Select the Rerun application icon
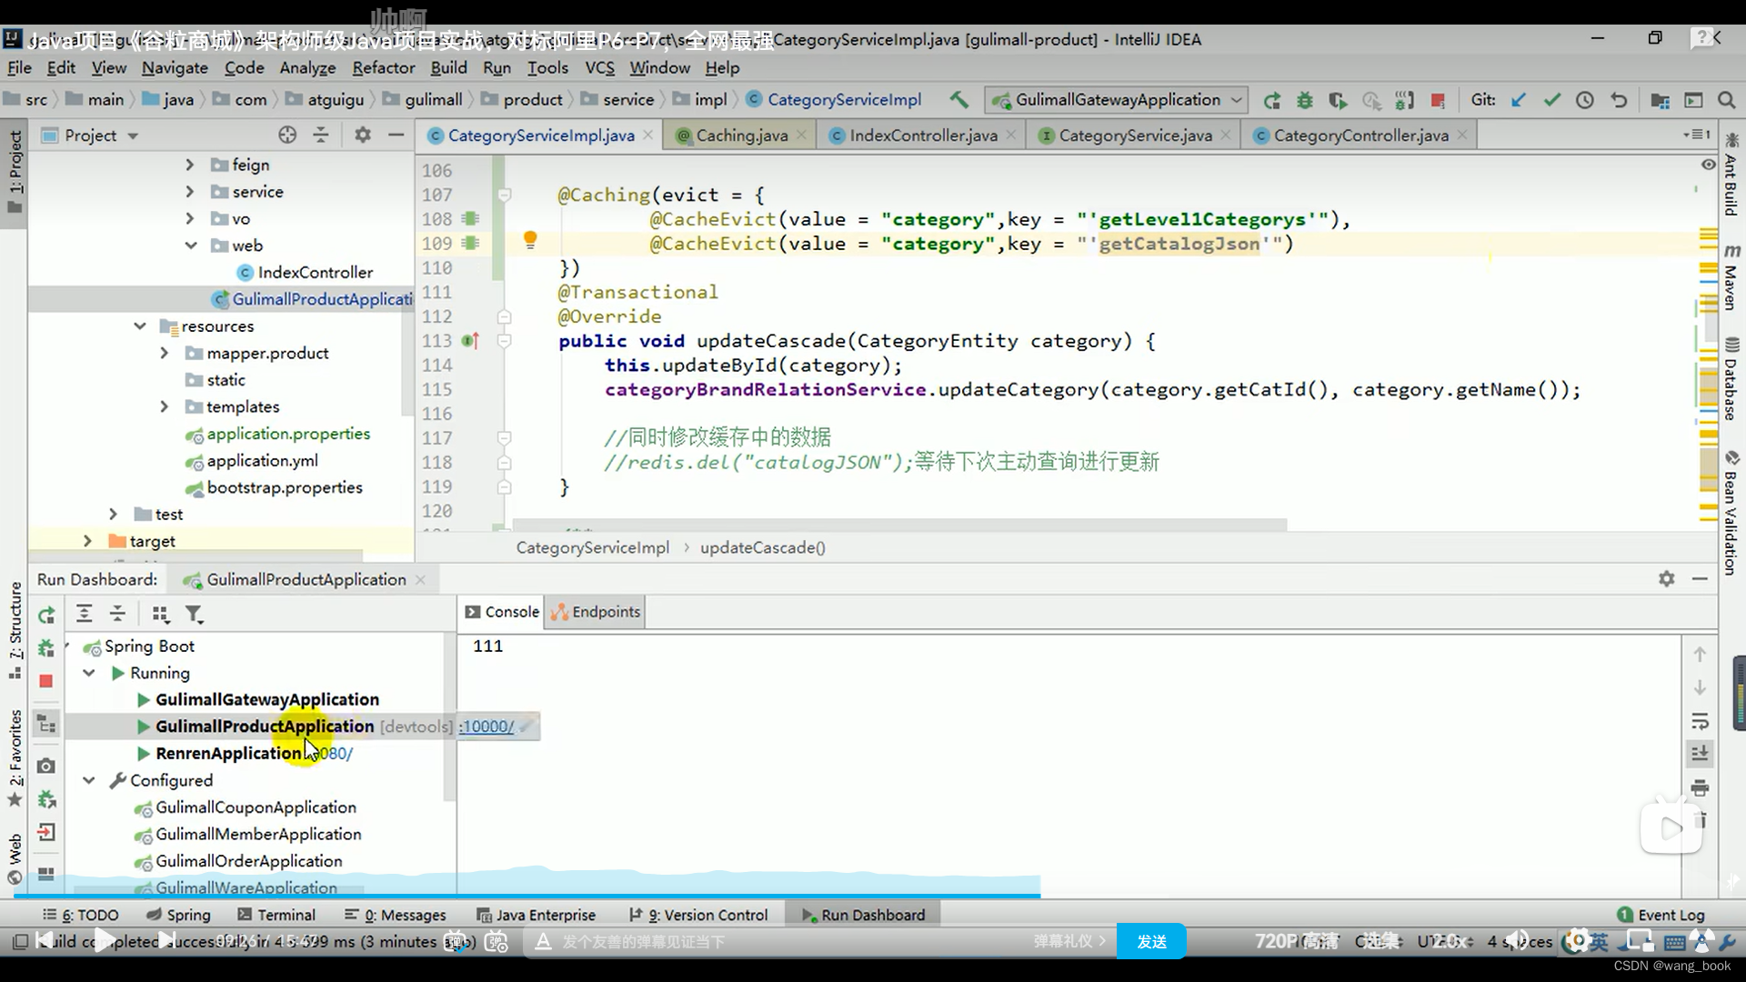Viewport: 1746px width, 982px height. [45, 614]
